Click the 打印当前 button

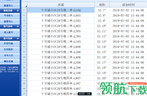pos(10,44)
